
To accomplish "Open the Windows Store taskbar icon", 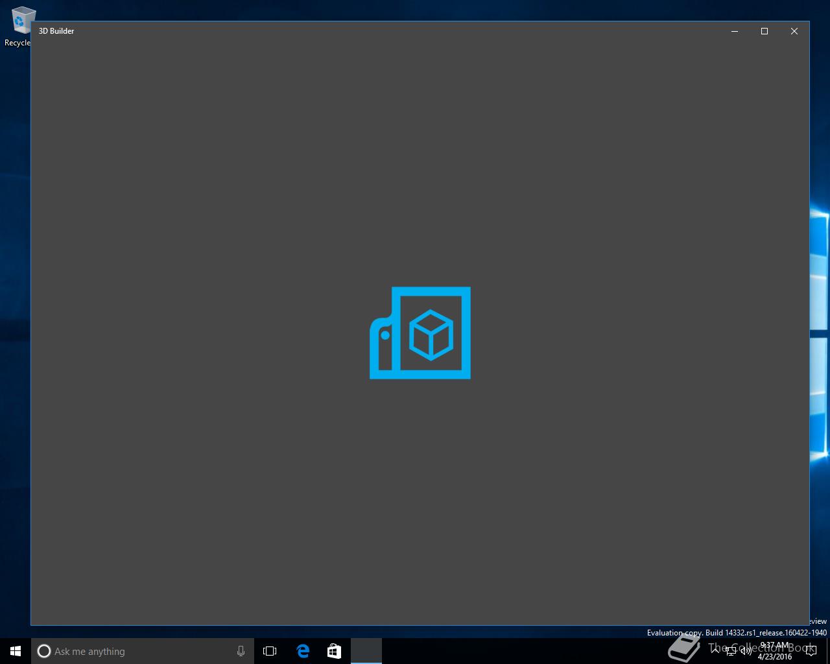I will tap(334, 651).
